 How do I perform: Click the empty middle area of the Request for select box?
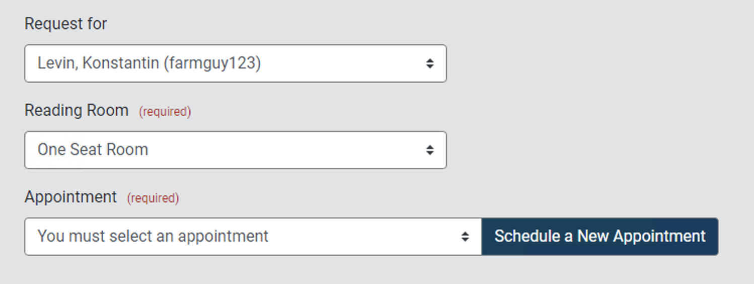click(342, 63)
